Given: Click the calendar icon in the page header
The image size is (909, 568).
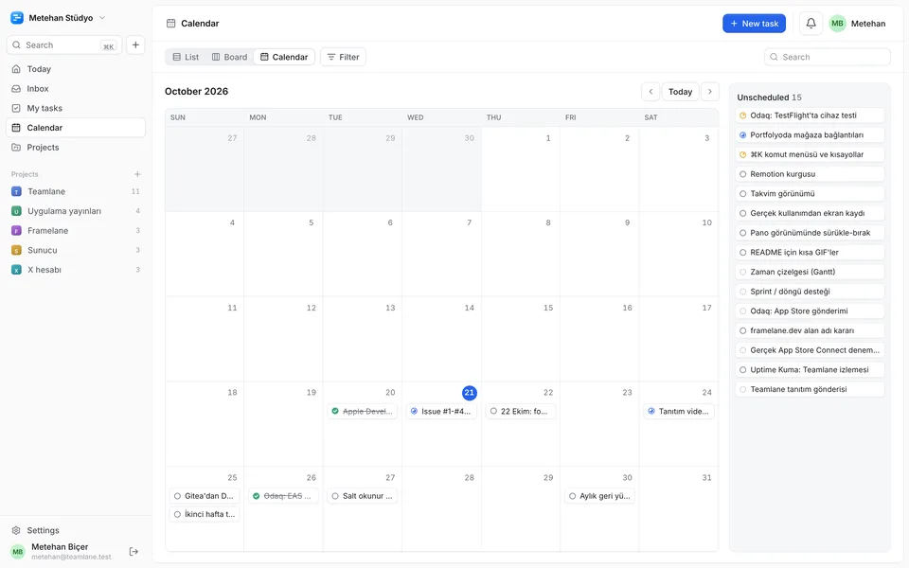Looking at the screenshot, I should tap(171, 23).
